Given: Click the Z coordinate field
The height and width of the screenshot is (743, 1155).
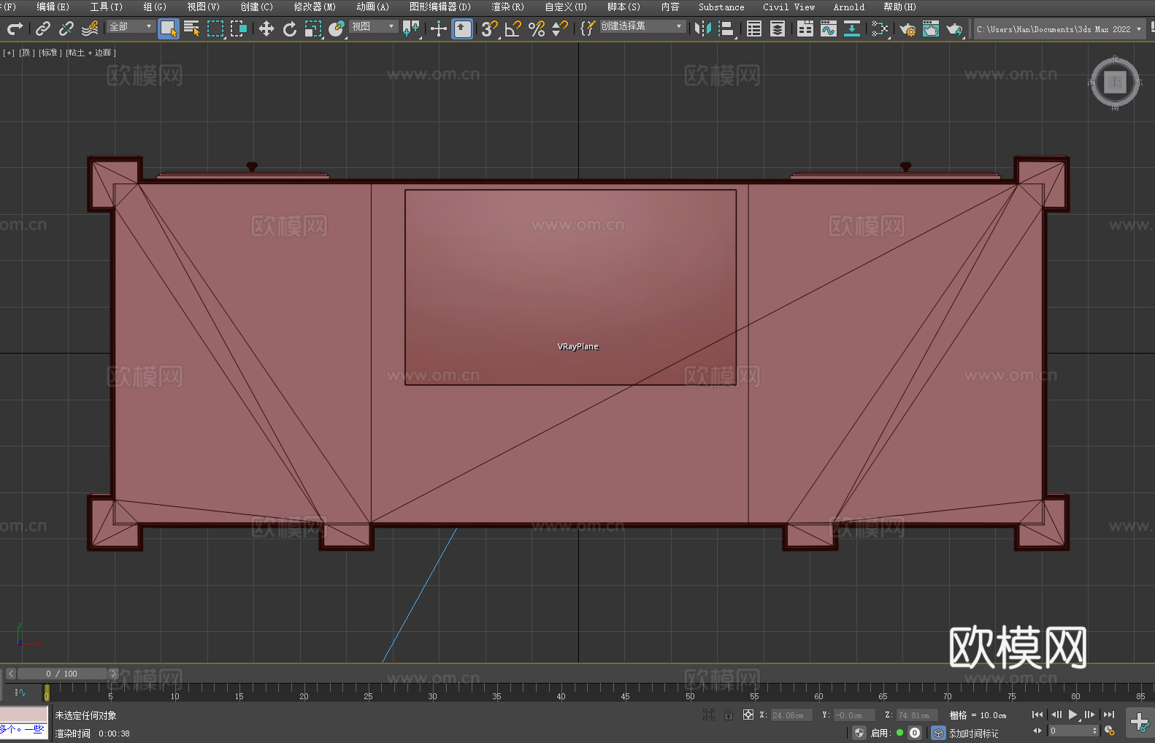Looking at the screenshot, I should (917, 715).
